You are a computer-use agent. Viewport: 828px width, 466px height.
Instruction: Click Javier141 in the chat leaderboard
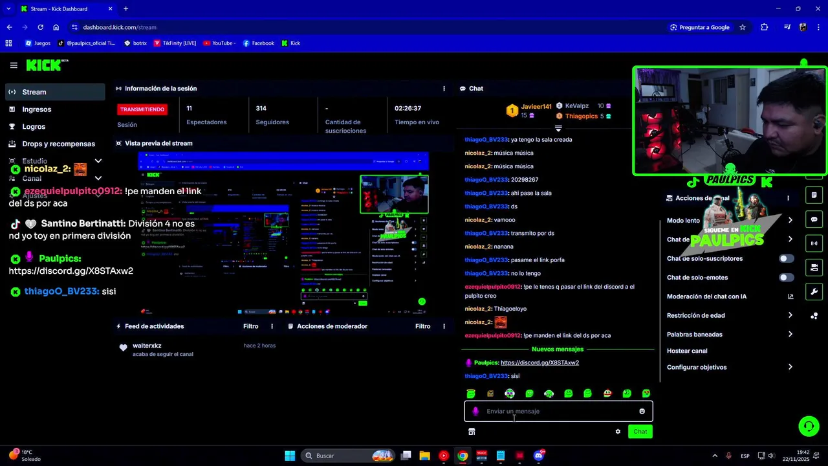pyautogui.click(x=536, y=107)
